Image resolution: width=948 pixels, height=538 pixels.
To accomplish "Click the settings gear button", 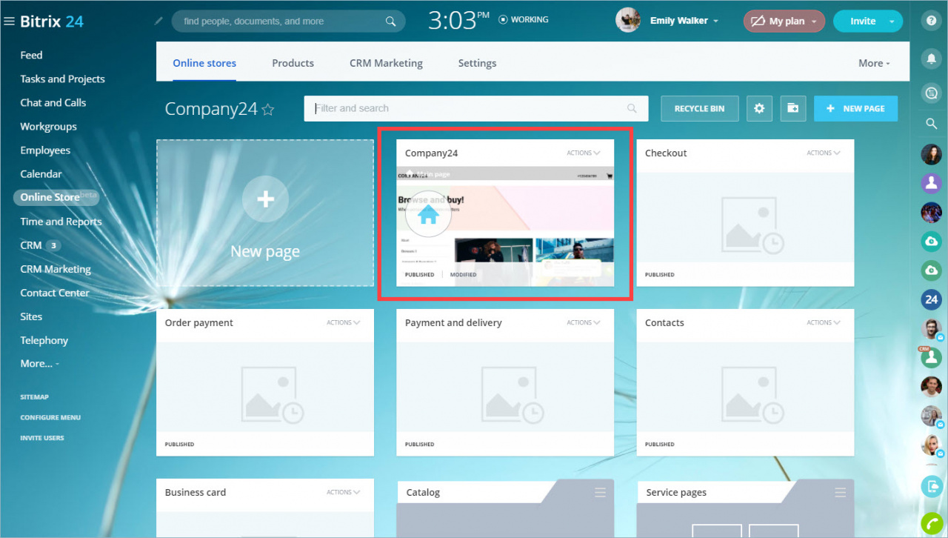I will click(759, 108).
